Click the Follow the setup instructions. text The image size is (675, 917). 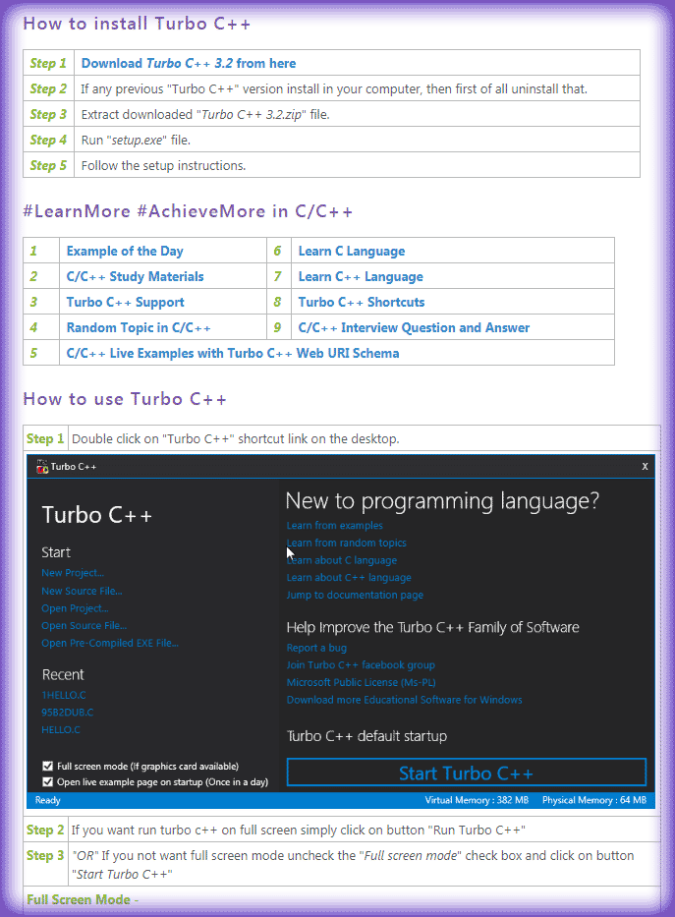tap(163, 165)
